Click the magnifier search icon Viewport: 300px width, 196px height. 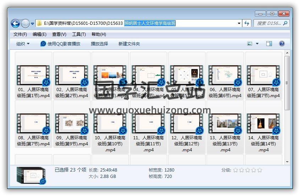click(285, 23)
